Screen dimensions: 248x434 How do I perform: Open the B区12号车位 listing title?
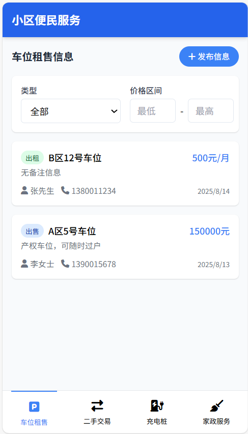coord(75,158)
